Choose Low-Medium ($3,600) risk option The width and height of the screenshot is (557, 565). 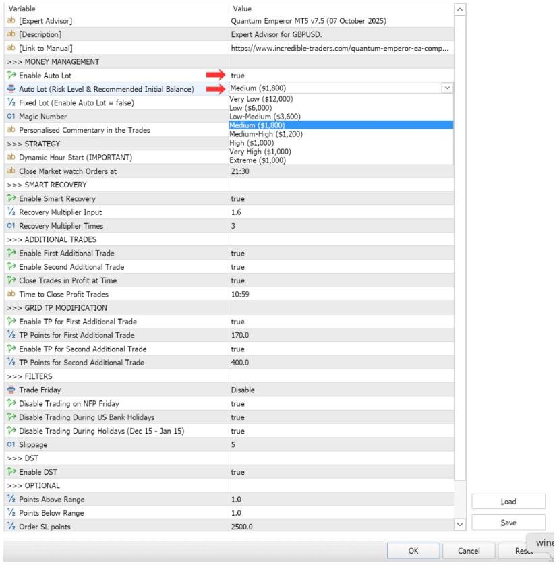point(341,117)
